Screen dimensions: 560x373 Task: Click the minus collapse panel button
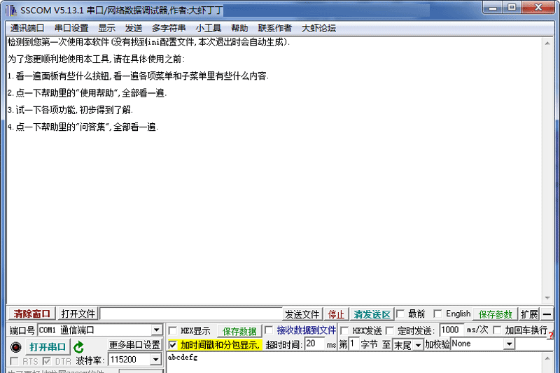[547, 314]
